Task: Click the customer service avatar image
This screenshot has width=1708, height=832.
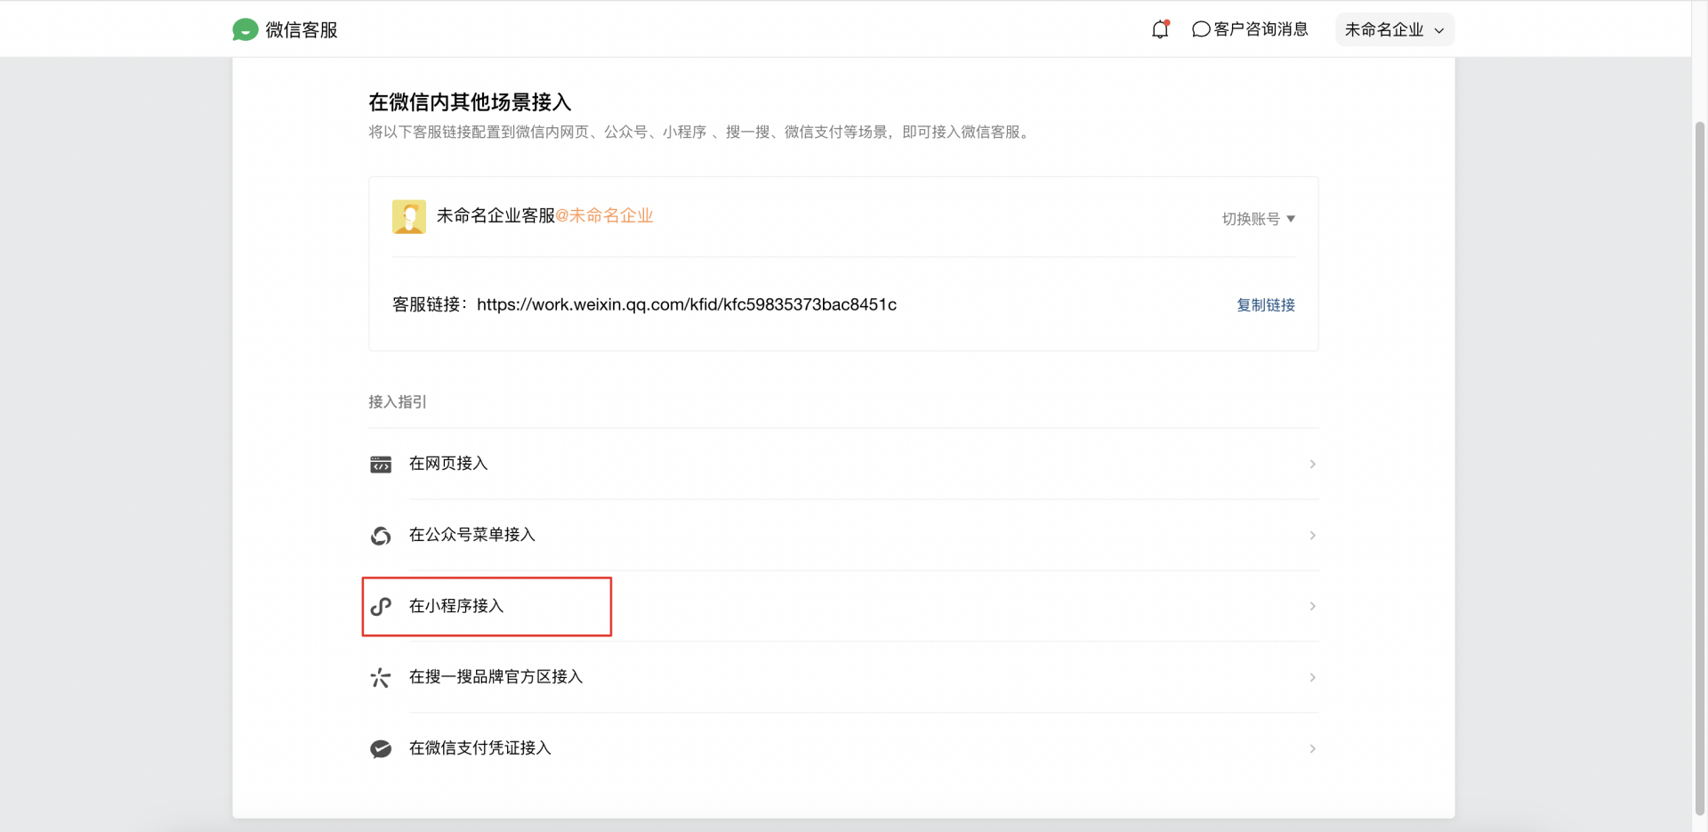Action: pos(409,216)
